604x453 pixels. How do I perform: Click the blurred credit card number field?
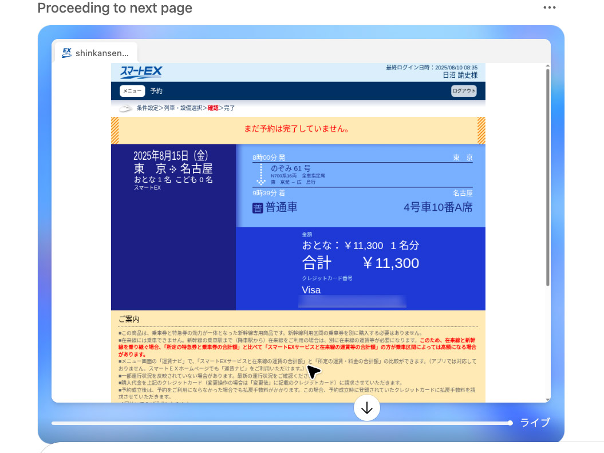click(353, 301)
